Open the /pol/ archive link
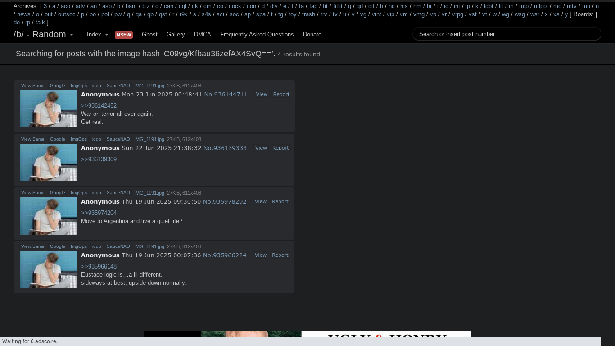Image resolution: width=615 pixels, height=346 pixels. (x=105, y=14)
